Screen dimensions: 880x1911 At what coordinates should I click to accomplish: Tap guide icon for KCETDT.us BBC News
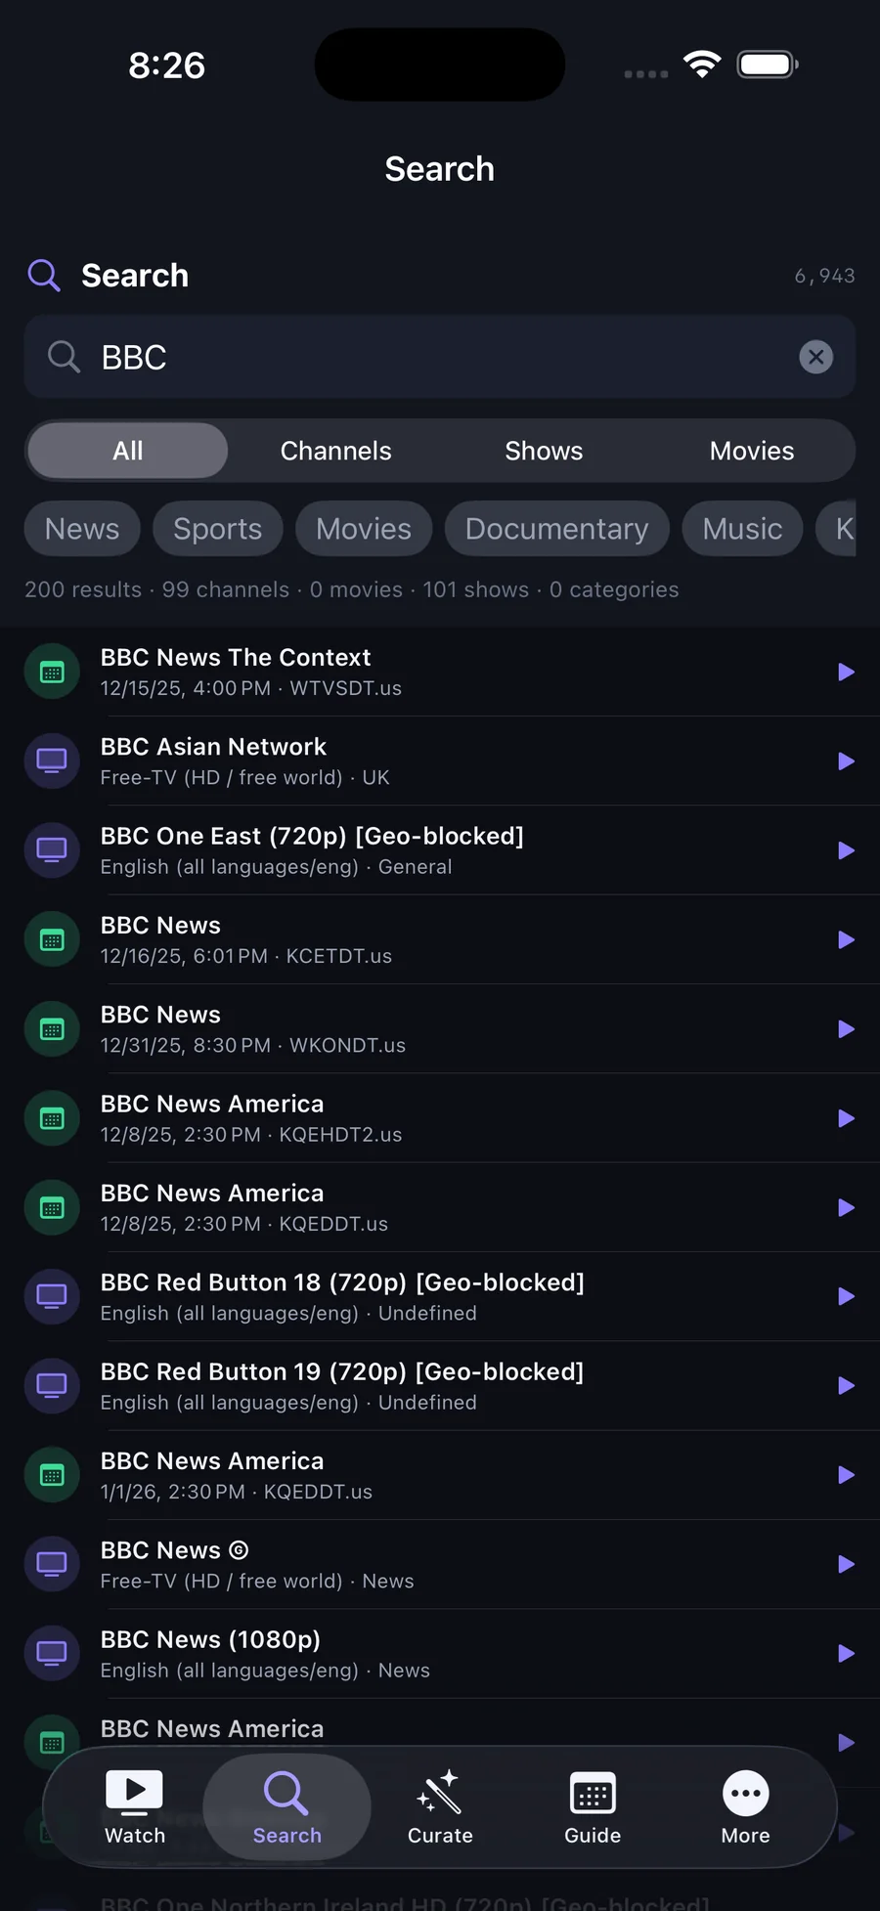(x=52, y=939)
